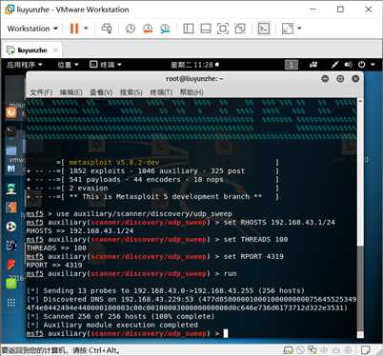Click the stretch guest display icon

[x=288, y=29]
